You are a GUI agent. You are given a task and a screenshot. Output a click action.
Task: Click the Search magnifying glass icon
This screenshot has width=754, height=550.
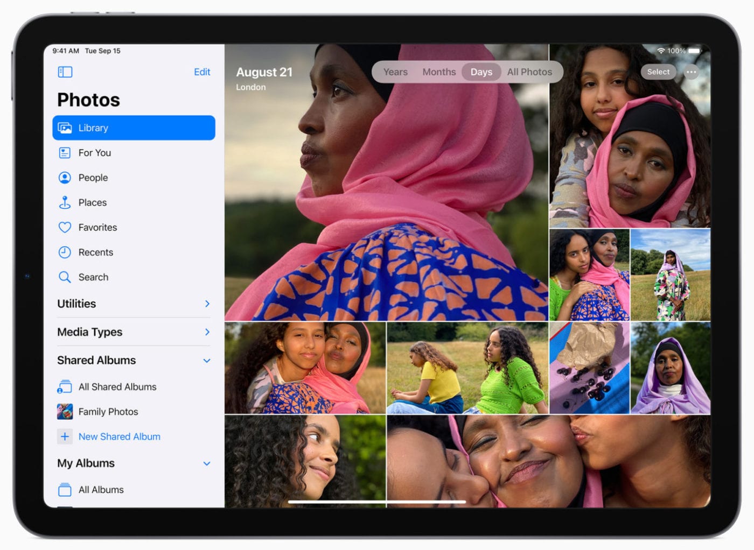(x=65, y=277)
